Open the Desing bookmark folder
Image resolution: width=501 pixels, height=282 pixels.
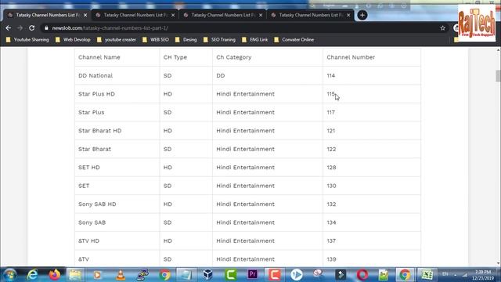pos(186,40)
